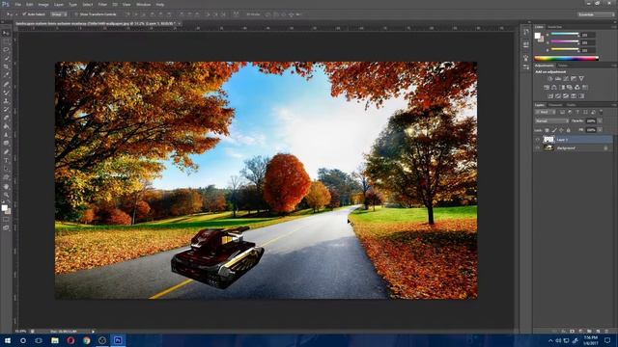Select the Clone Stamp tool
The image size is (618, 347).
pos(6,101)
